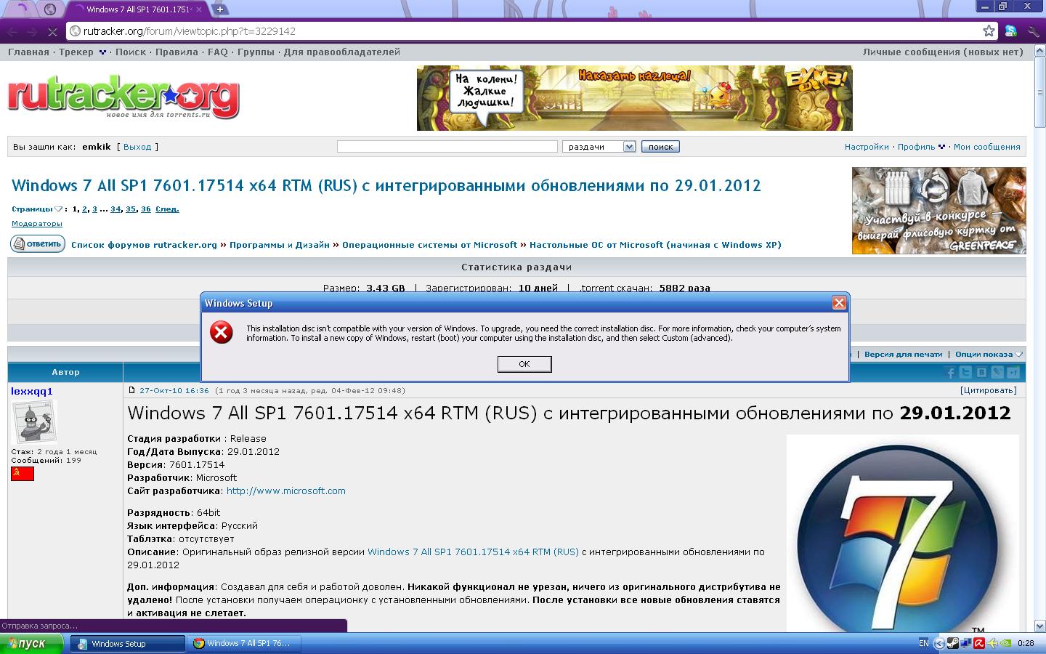The image size is (1046, 654).
Task: Share the topic on VKontakte icon
Action: pyautogui.click(x=981, y=373)
